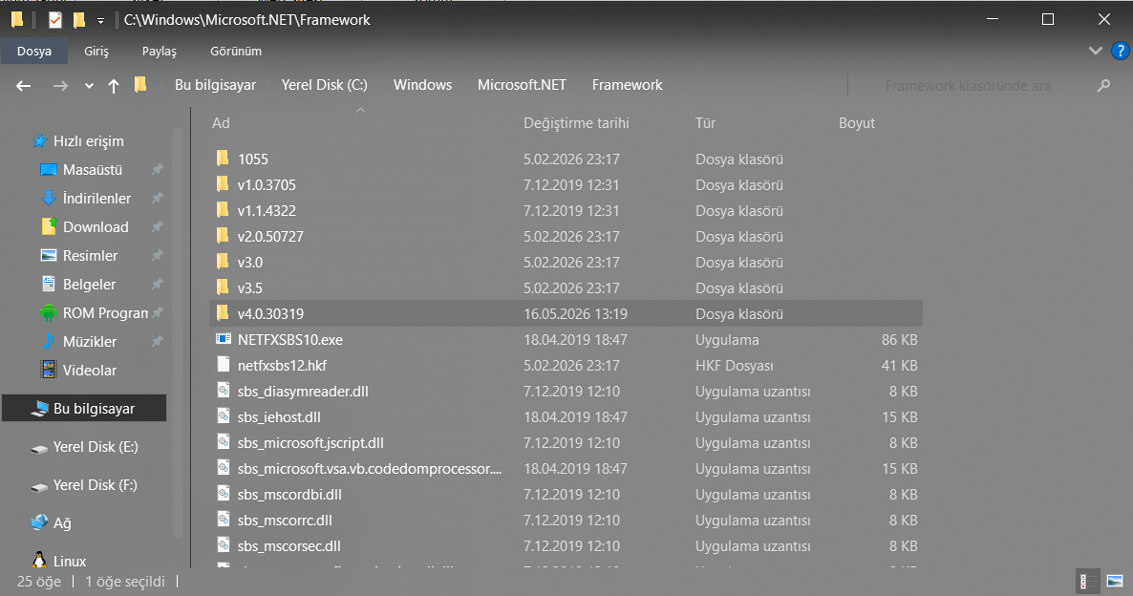Open the Customize Quick Access Toolbar dropdown
This screenshot has width=1133, height=596.
pyautogui.click(x=100, y=21)
